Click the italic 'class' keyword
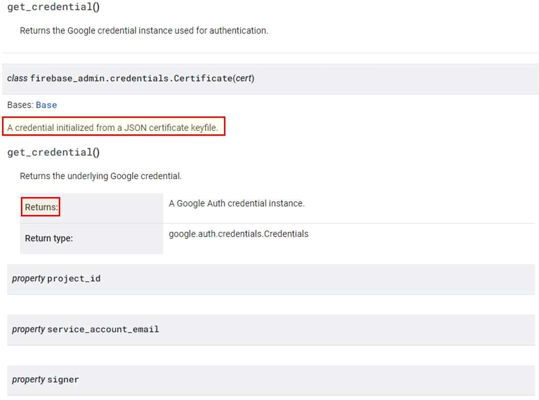The image size is (539, 400). pyautogui.click(x=17, y=78)
